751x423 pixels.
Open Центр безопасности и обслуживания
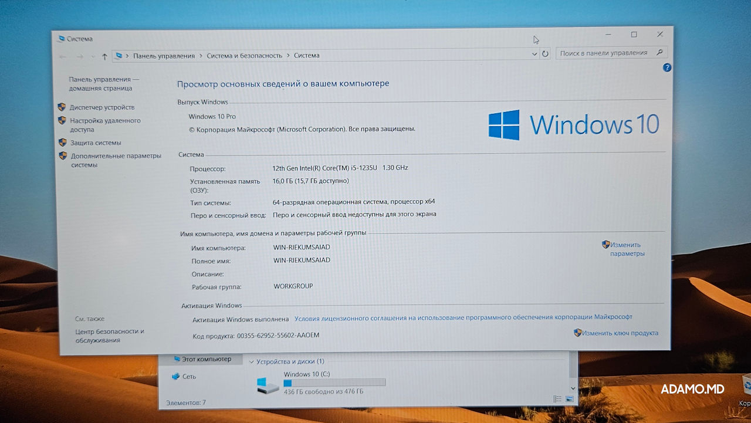pos(109,336)
